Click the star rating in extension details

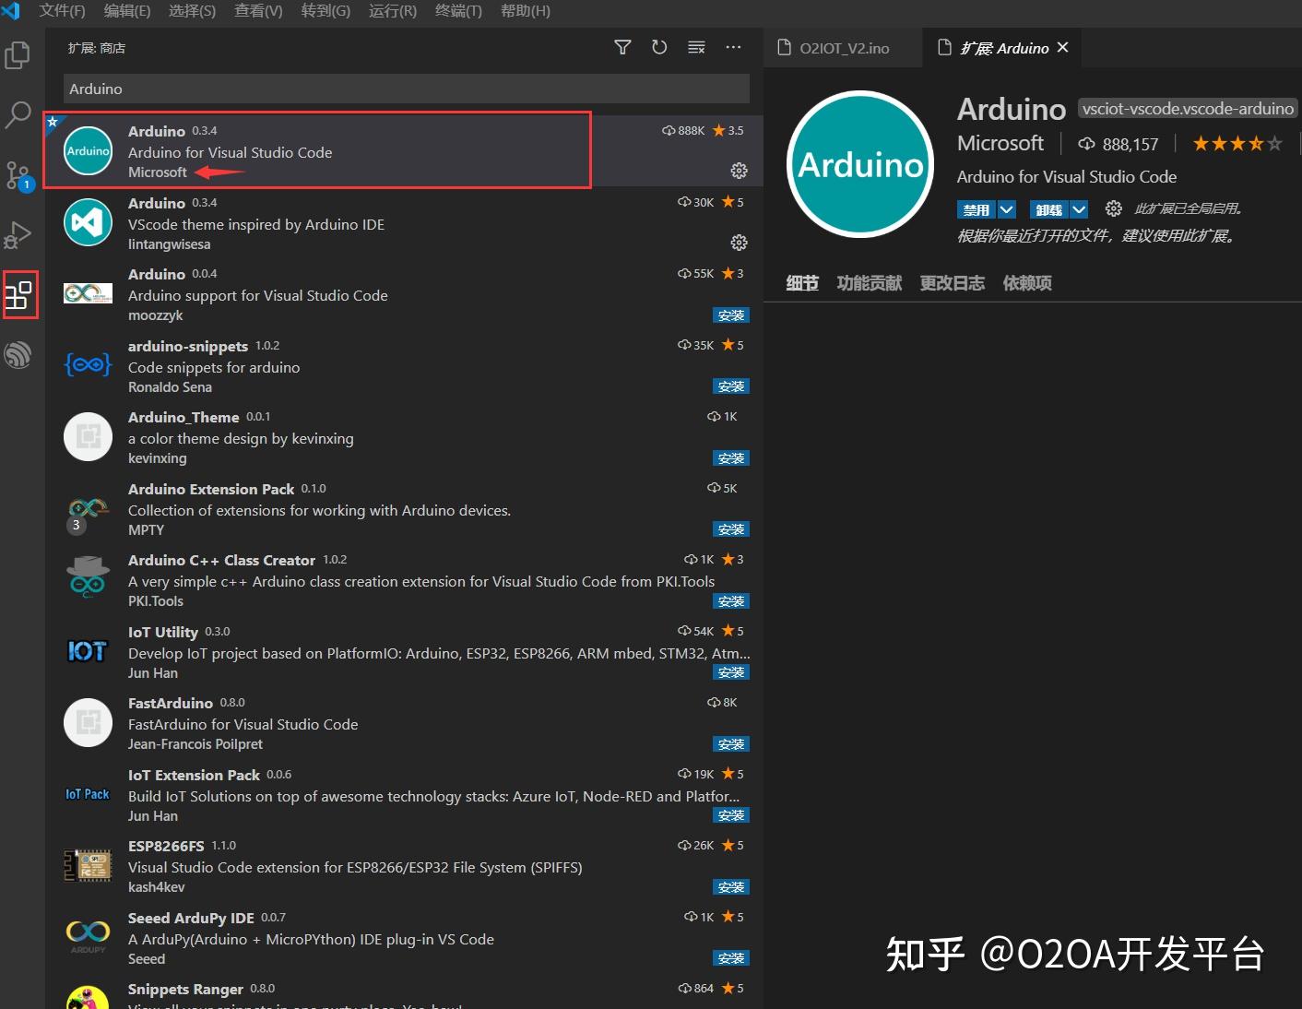[1237, 143]
